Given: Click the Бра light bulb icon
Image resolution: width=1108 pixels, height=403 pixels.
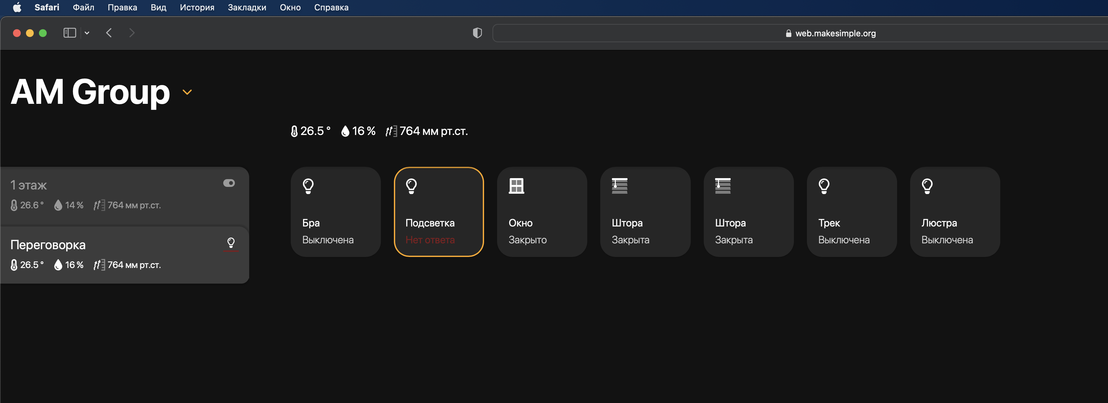Looking at the screenshot, I should coord(308,186).
